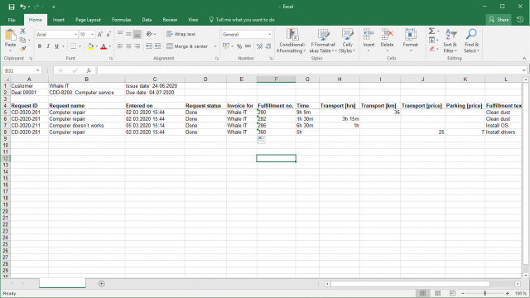Click the Save icon in title bar
Image resolution: width=530 pixels, height=298 pixels.
12,7
